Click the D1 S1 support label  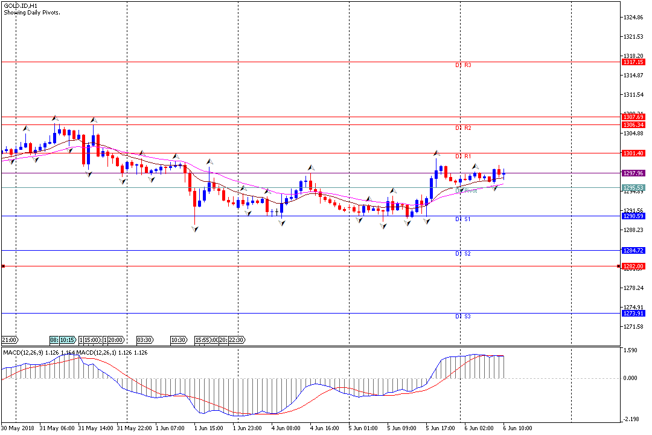(463, 219)
